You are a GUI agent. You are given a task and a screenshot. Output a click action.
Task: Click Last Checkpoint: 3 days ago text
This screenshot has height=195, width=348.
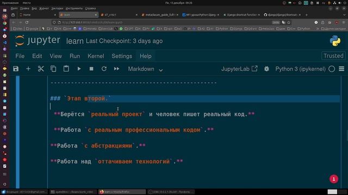click(x=125, y=41)
